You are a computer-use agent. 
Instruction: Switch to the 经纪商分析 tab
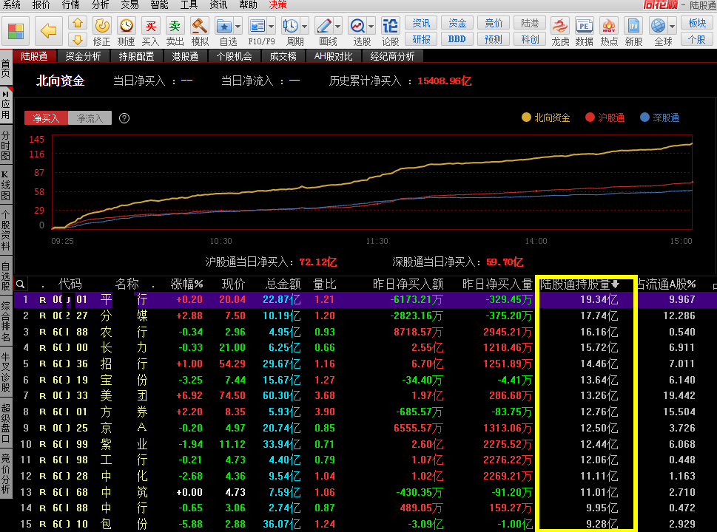[x=392, y=56]
